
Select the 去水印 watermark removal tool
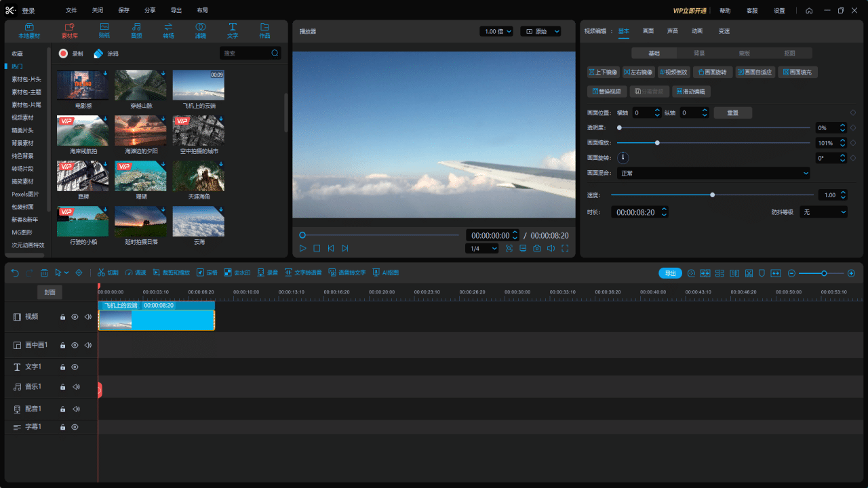[x=237, y=272]
